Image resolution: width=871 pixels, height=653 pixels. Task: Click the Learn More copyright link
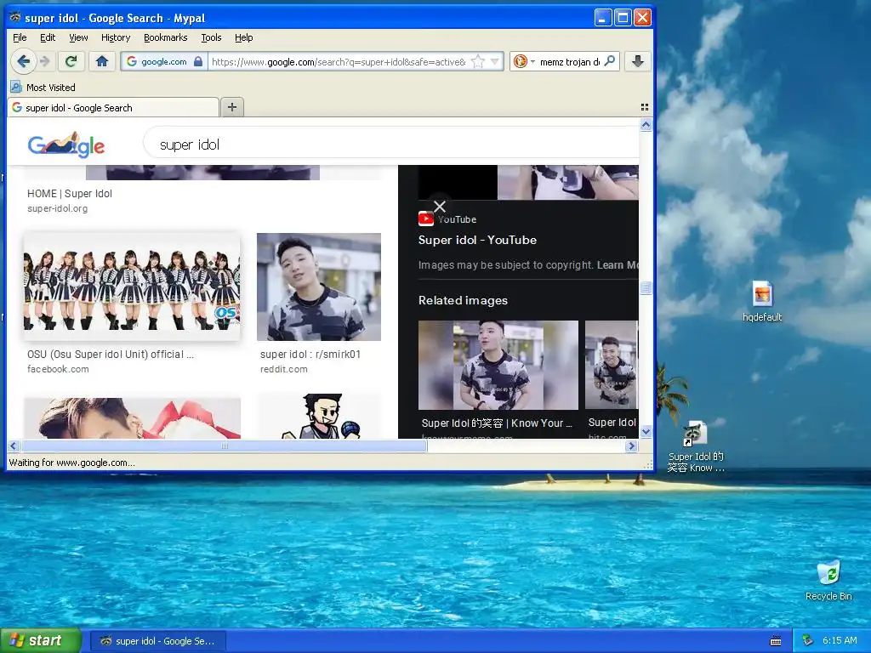coord(618,265)
